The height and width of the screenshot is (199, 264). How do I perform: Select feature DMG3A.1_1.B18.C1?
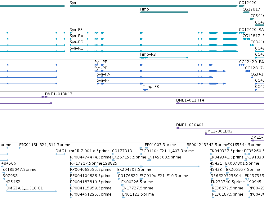click(x=25, y=188)
